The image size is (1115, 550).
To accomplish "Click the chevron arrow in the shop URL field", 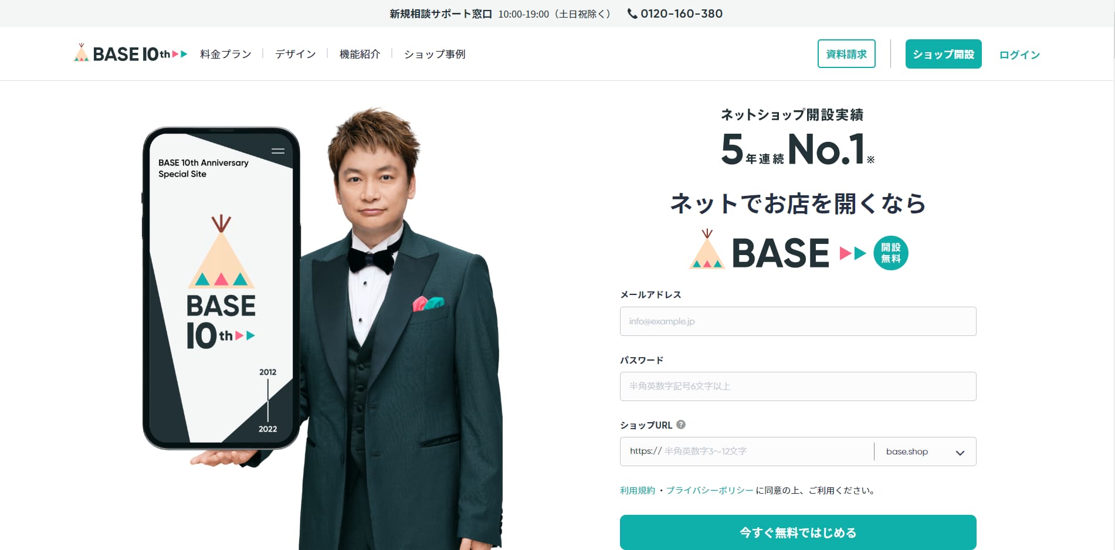I will pyautogui.click(x=960, y=453).
